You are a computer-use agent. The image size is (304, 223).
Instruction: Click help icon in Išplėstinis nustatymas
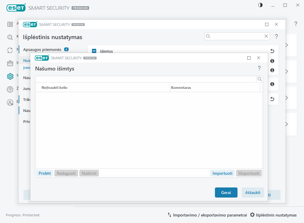pyautogui.click(x=276, y=36)
